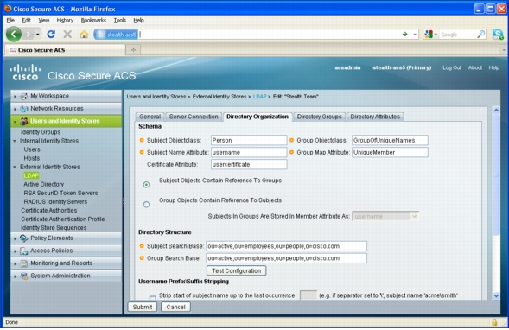The width and height of the screenshot is (509, 330).
Task: Open Identity Store Sequences tree item
Action: click(54, 228)
